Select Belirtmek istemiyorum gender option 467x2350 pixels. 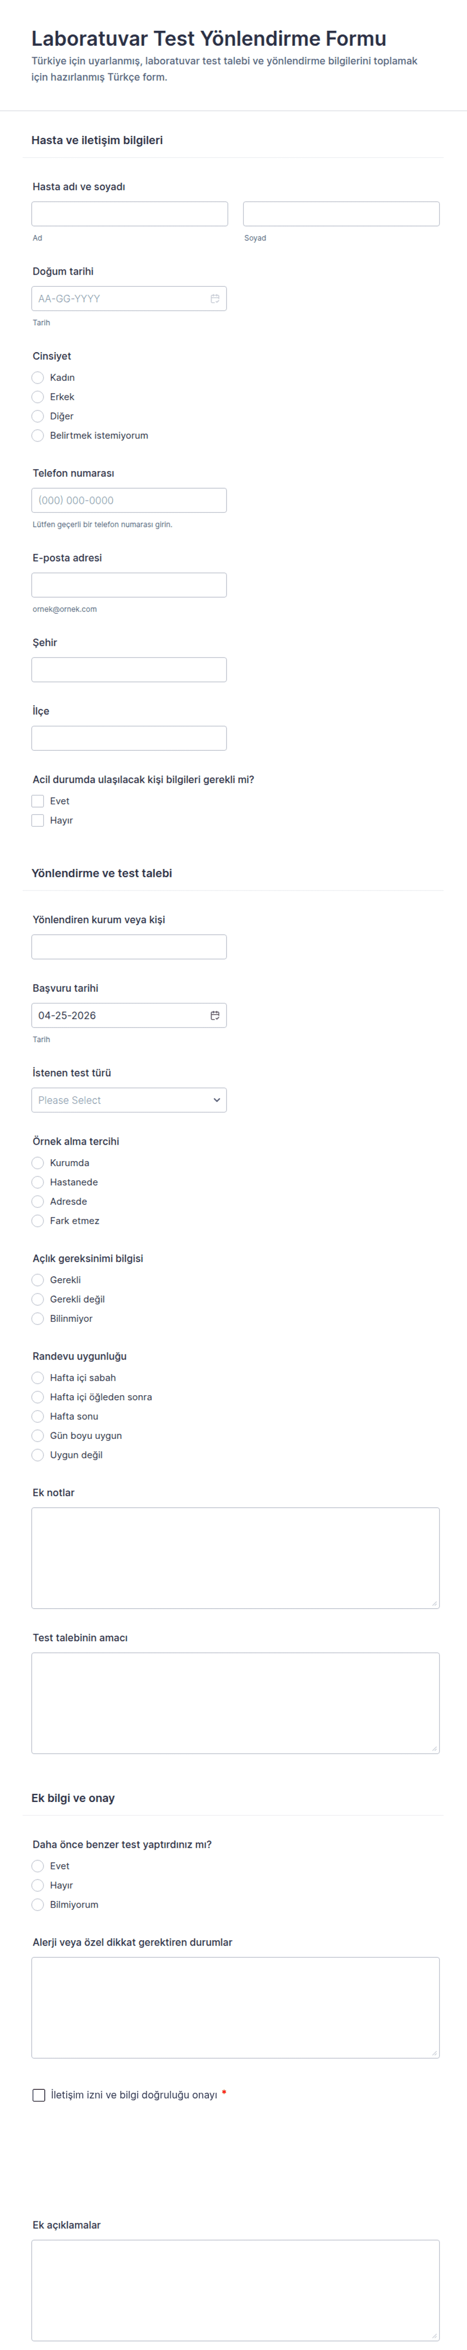click(37, 435)
